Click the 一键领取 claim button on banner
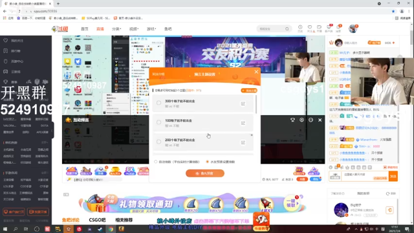Image resolution: width=414 pixels, height=233 pixels. pyautogui.click(x=291, y=203)
